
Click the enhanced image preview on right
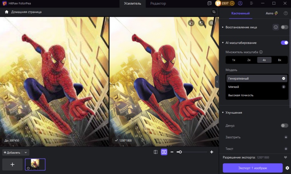164,82
